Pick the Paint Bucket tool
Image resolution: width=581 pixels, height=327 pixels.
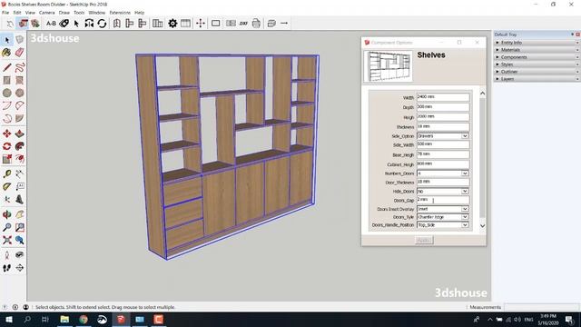(x=6, y=53)
